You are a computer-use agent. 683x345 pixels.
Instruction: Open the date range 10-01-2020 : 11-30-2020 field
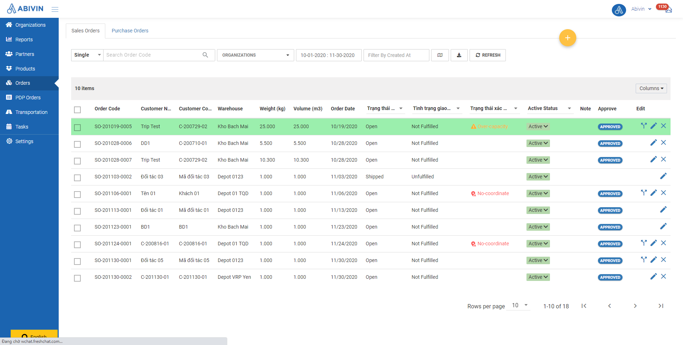[x=329, y=55]
